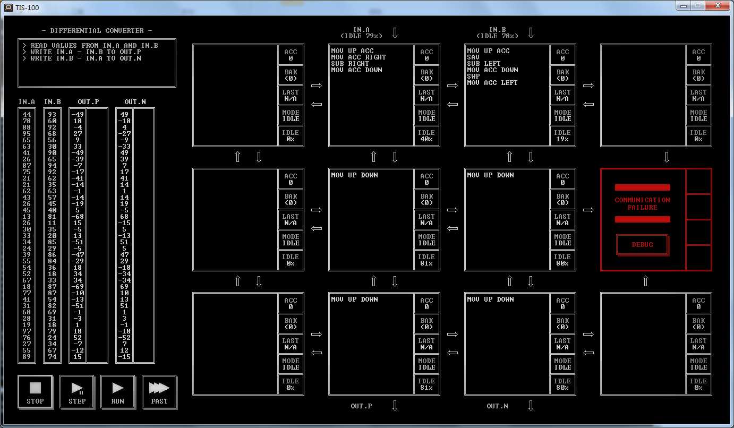This screenshot has height=428, width=734.
Task: Click the 'SUB LEFT' instruction line
Action: (x=484, y=64)
